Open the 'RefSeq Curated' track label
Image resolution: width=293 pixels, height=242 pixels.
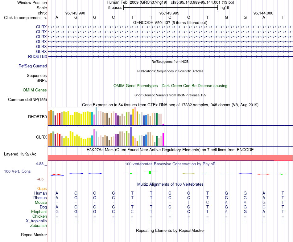point(33,66)
